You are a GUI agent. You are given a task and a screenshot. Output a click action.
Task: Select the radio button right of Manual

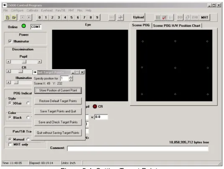28,139
